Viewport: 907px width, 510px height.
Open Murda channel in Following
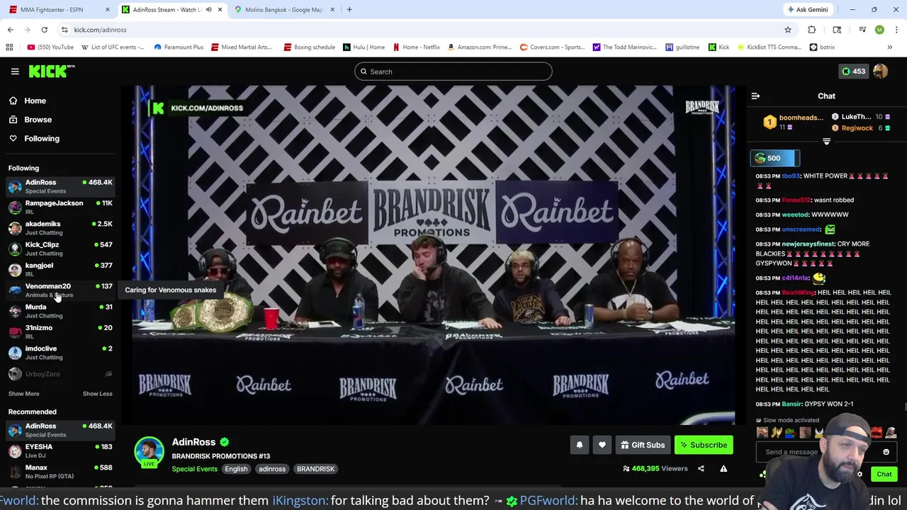click(x=60, y=311)
